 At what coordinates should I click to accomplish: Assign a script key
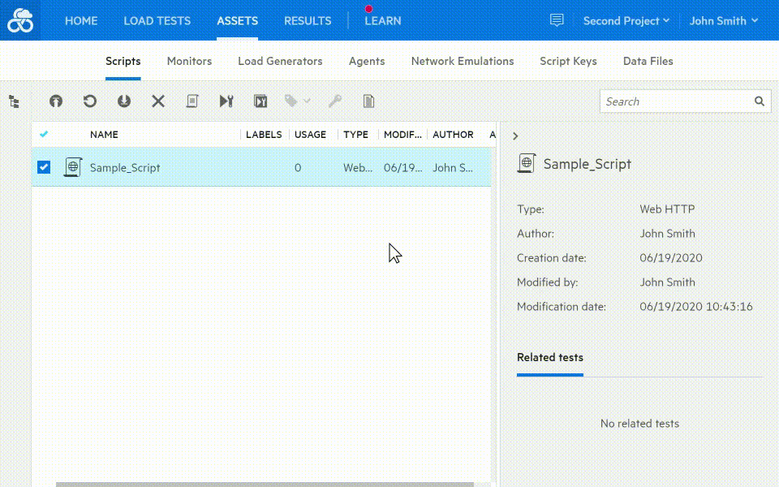334,101
